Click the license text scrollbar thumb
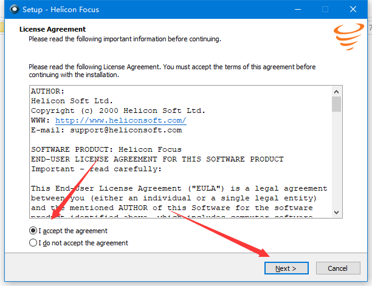Screen dimensions: 372x286 [x=336, y=104]
